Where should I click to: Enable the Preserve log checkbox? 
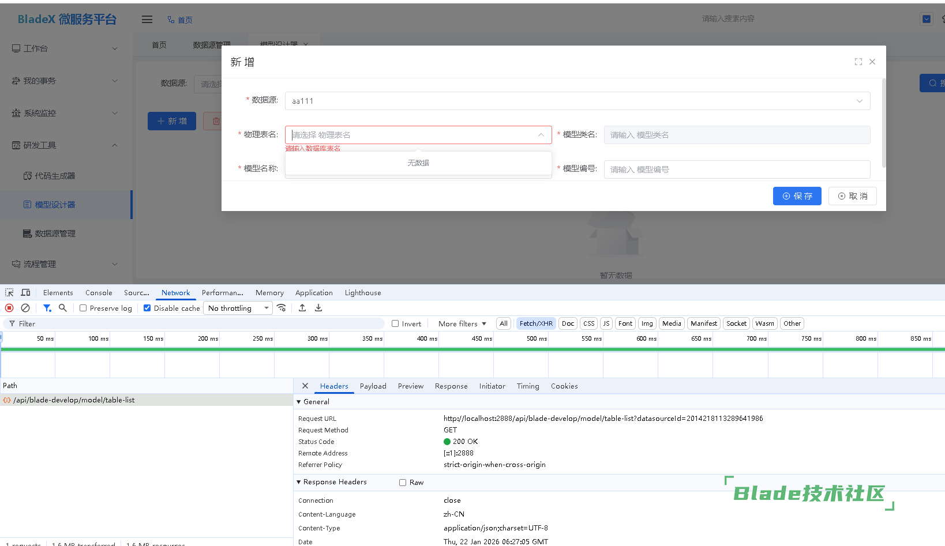pyautogui.click(x=84, y=308)
